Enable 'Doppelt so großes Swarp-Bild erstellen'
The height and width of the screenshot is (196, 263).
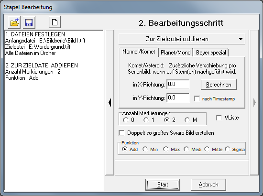(121, 133)
